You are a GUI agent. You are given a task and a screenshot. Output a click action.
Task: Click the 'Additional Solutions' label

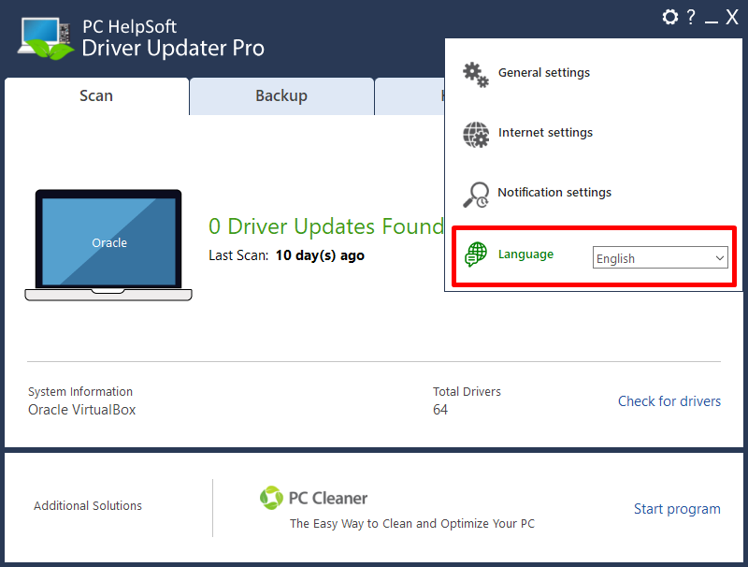pos(88,506)
